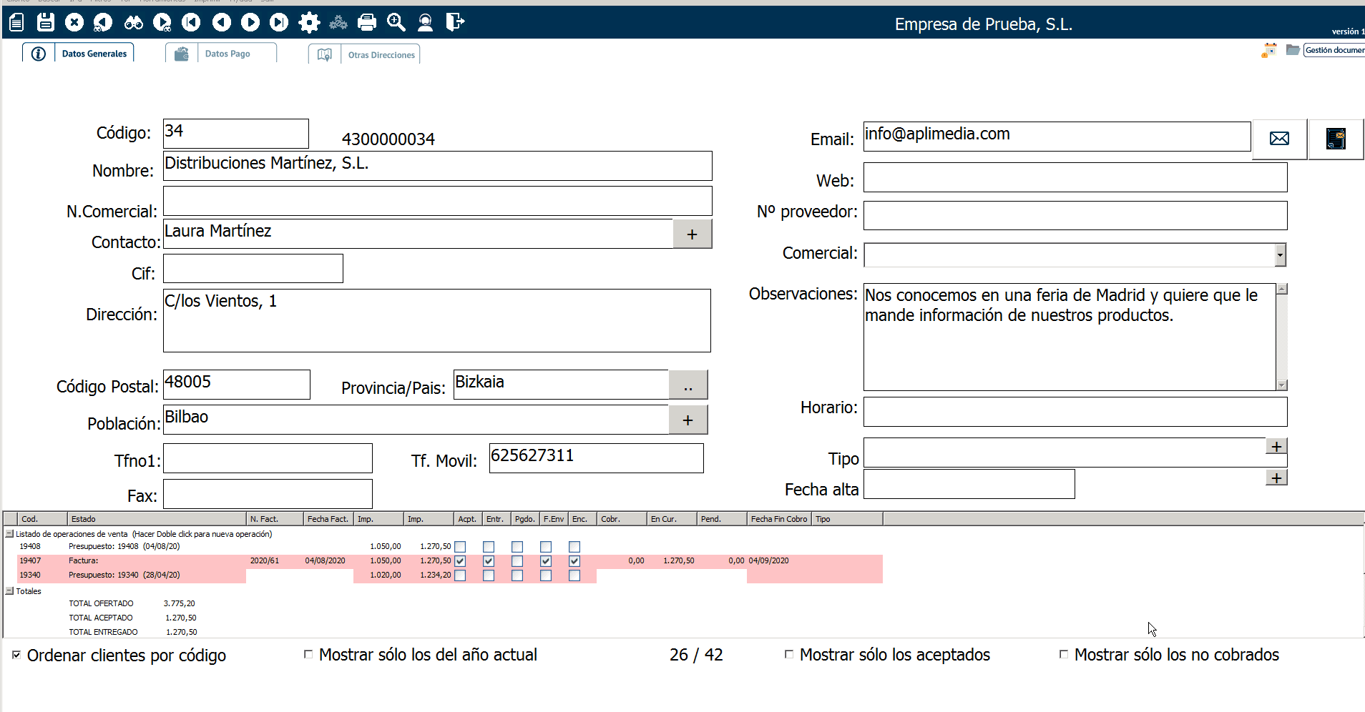This screenshot has height=712, width=1365.
Task: Click the Provincia/Pais lookup button
Action: click(688, 385)
